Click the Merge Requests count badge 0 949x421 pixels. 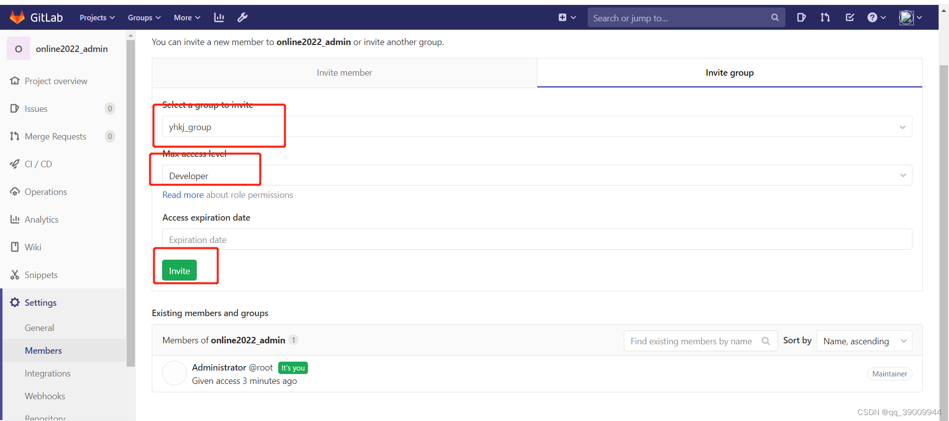pyautogui.click(x=110, y=136)
